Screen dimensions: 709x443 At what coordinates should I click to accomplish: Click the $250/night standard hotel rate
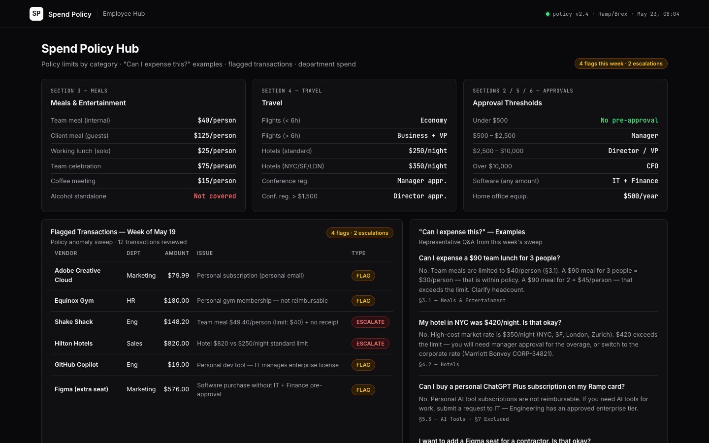(x=428, y=151)
